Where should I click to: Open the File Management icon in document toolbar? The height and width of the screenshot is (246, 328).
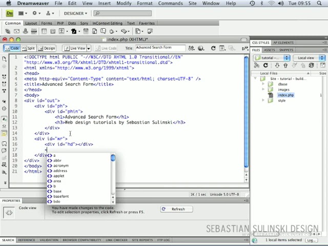pyautogui.click(x=191, y=48)
